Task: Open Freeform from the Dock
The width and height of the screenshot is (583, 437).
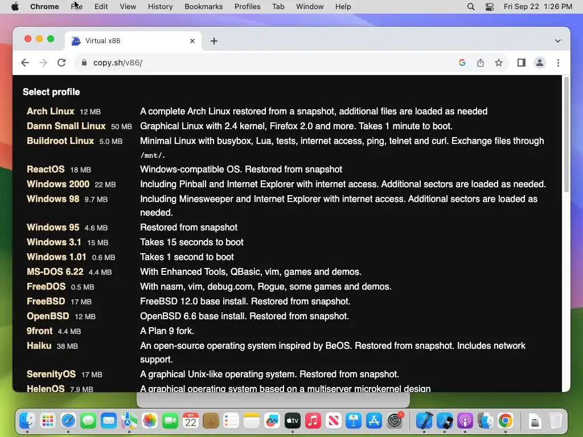Action: coord(272,420)
